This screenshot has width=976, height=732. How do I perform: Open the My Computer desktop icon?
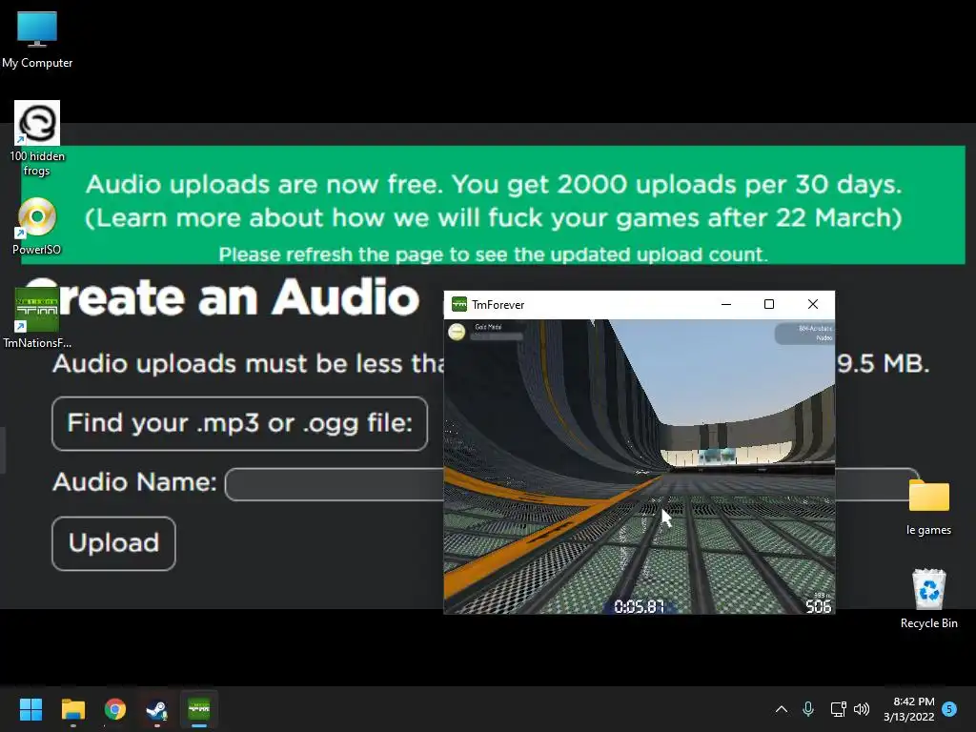click(37, 39)
